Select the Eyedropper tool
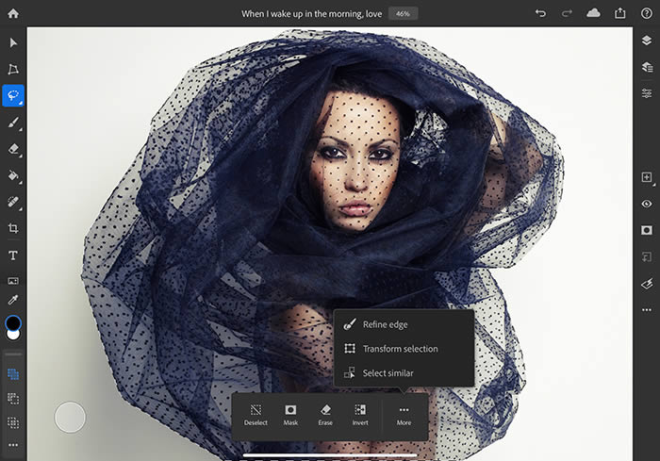The image size is (660, 461). pyautogui.click(x=13, y=300)
